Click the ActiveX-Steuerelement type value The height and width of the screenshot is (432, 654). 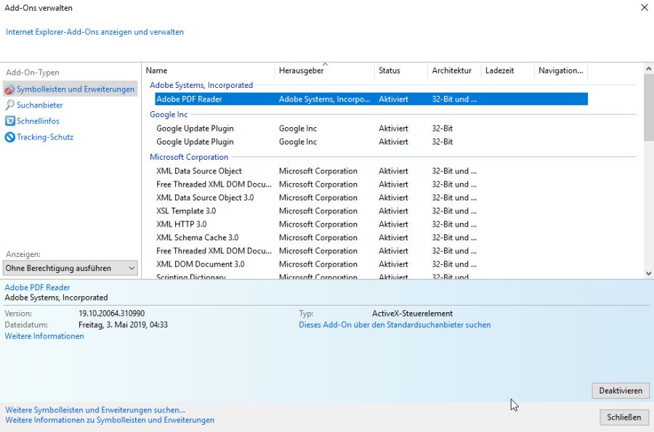pyautogui.click(x=412, y=313)
